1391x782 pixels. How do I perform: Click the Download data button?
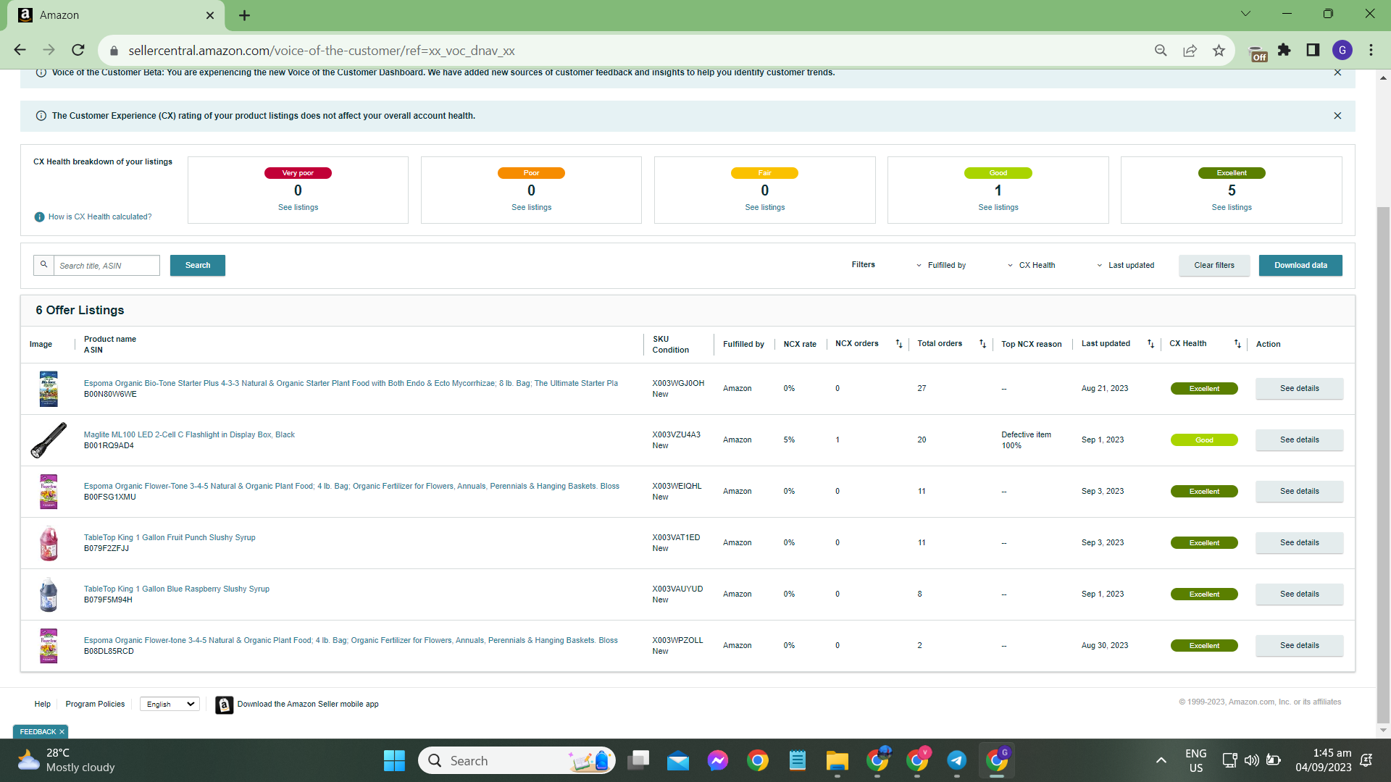coord(1300,266)
